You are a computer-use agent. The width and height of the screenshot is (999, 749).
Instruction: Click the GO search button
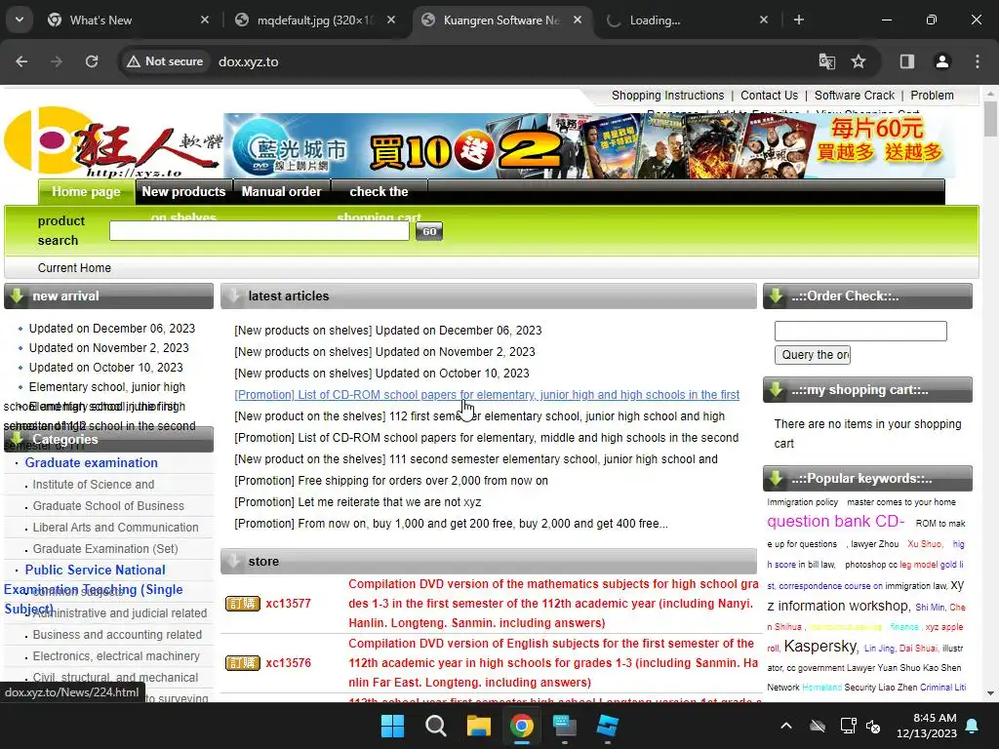pyautogui.click(x=429, y=231)
